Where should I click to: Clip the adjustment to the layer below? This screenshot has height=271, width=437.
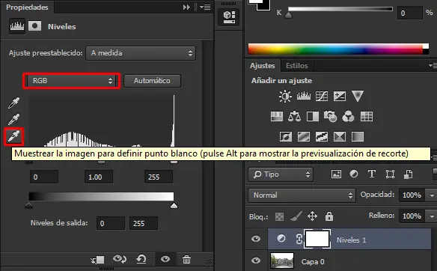(97, 260)
